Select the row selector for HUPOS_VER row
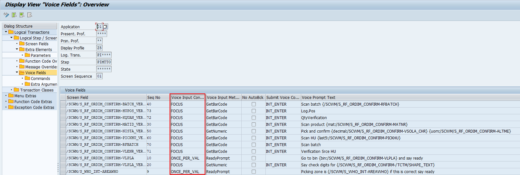 click(63, 111)
